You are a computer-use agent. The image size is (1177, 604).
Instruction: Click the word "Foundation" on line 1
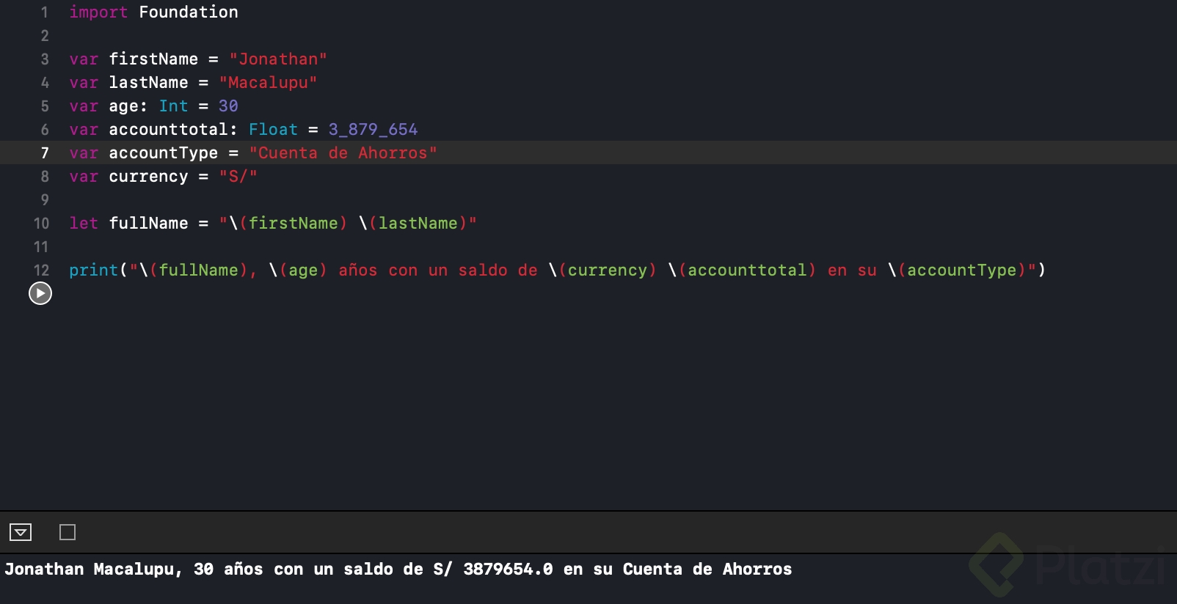pos(189,12)
